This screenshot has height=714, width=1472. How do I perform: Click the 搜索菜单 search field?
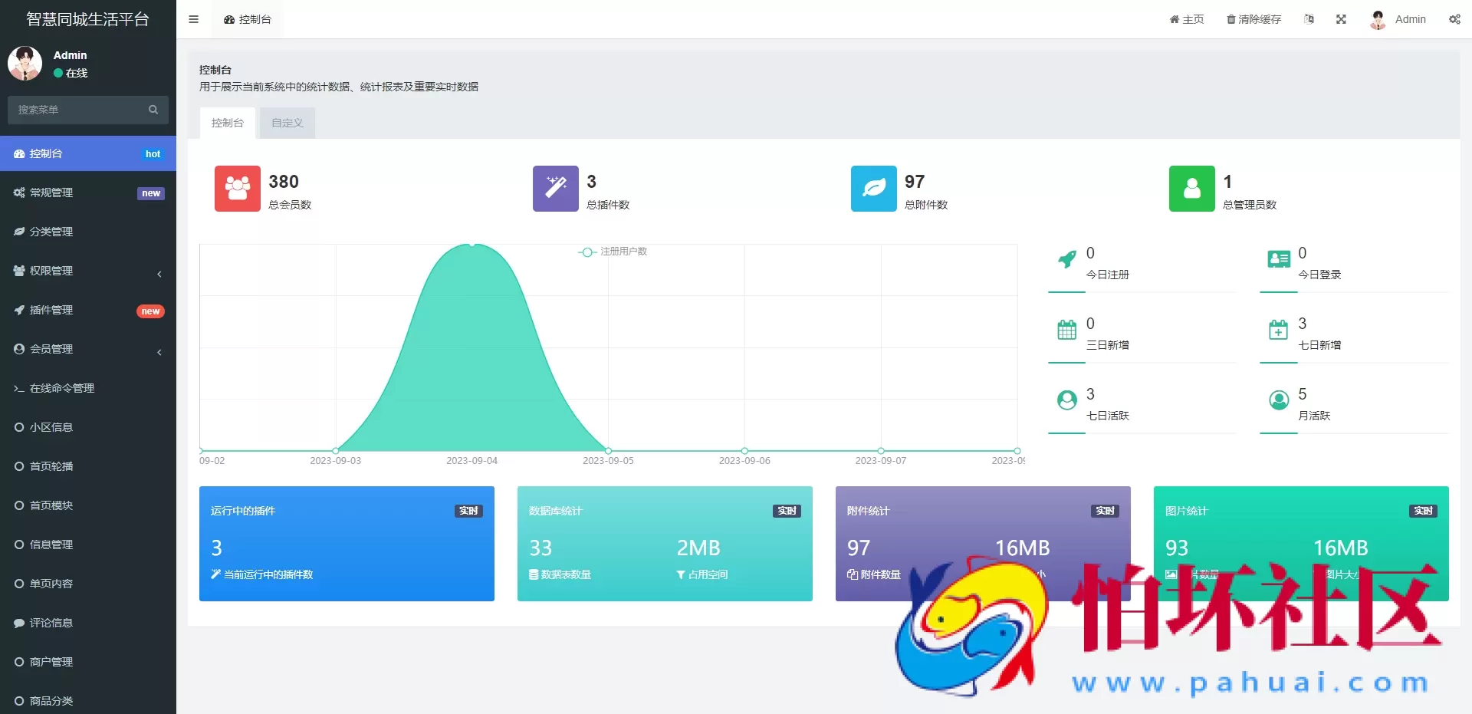(80, 110)
